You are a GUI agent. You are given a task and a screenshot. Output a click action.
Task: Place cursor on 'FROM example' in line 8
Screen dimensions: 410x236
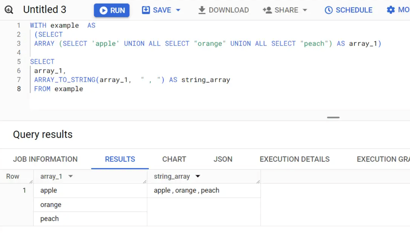(59, 89)
